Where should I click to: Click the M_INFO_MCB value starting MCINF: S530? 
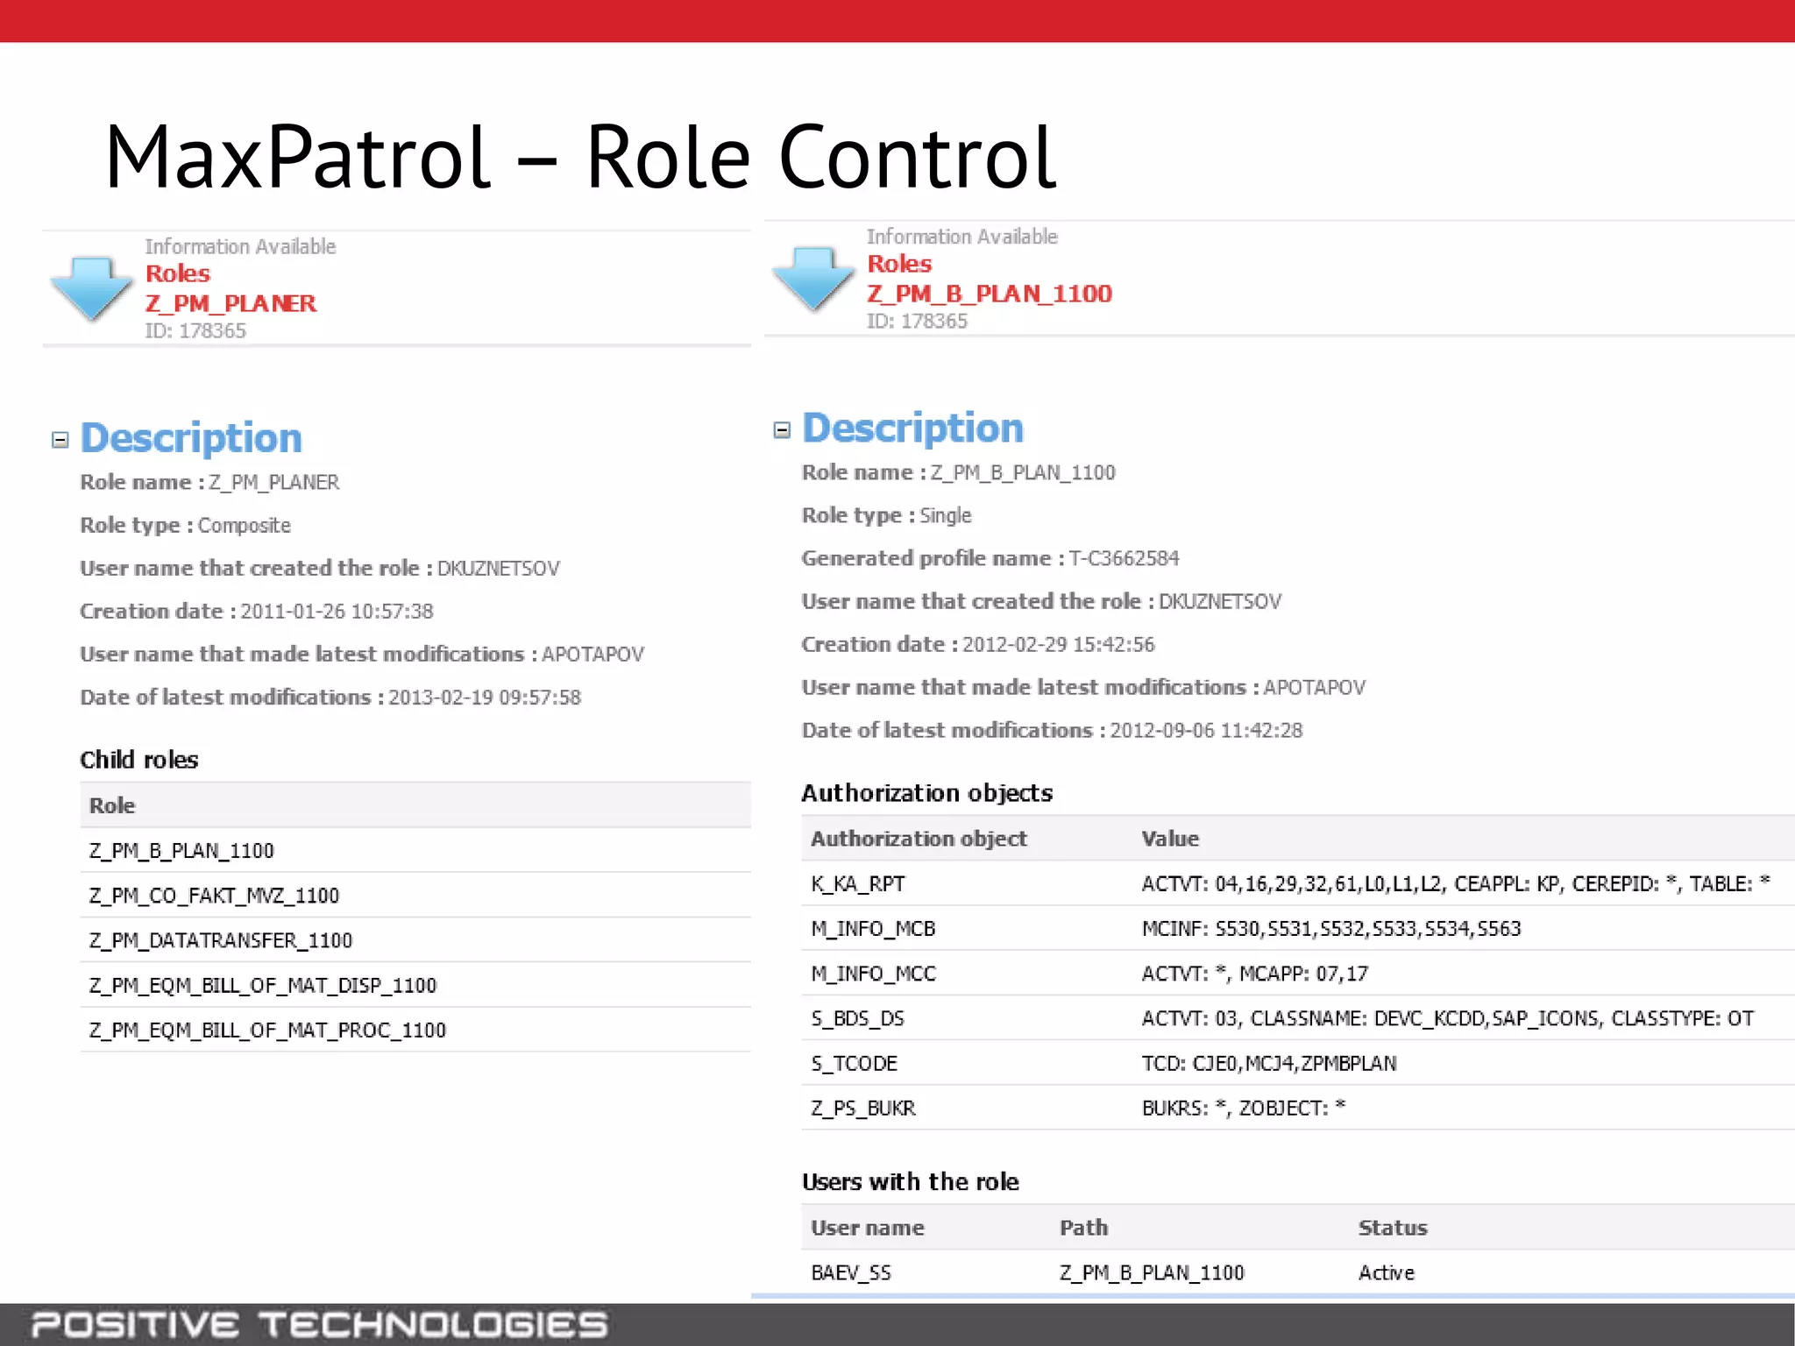(1331, 928)
